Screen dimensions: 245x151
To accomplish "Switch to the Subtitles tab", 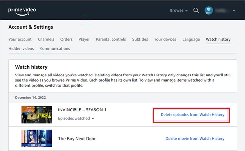I will (x=140, y=39).
